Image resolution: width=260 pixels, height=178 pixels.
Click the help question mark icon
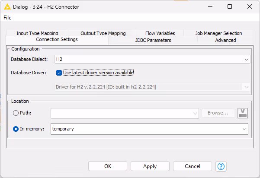(x=221, y=166)
